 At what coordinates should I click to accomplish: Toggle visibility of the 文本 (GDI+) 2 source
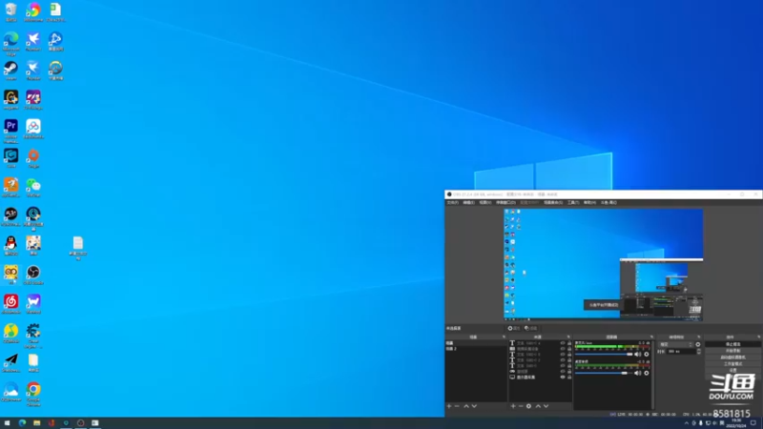[563, 360]
